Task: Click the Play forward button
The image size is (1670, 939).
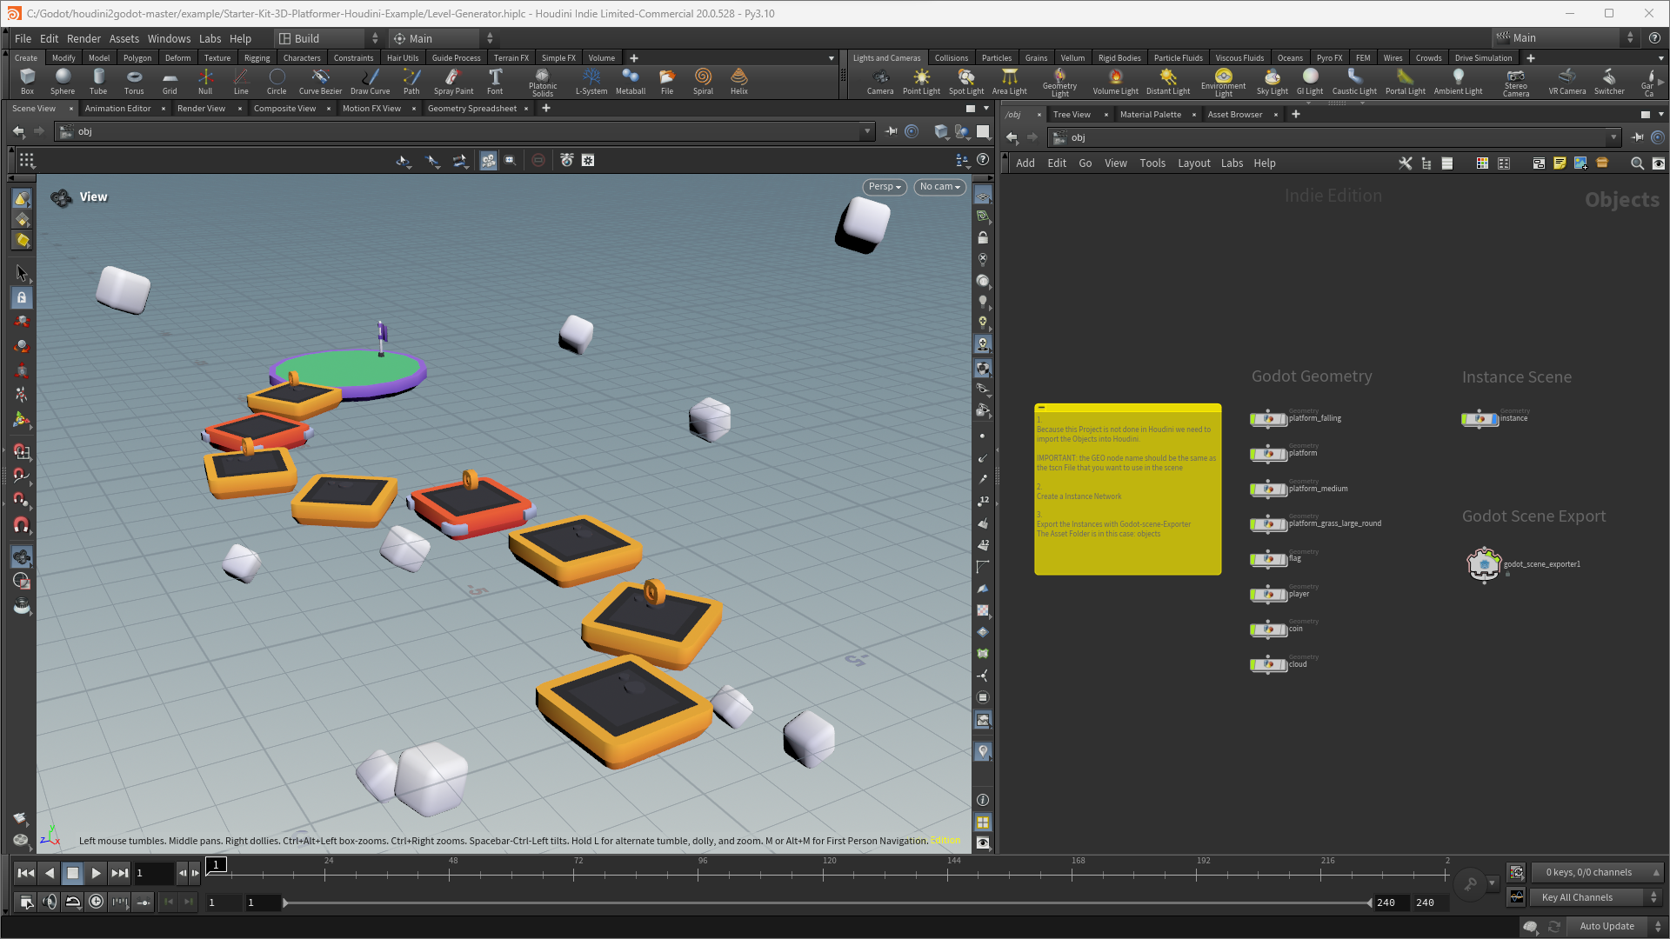Action: [x=96, y=873]
